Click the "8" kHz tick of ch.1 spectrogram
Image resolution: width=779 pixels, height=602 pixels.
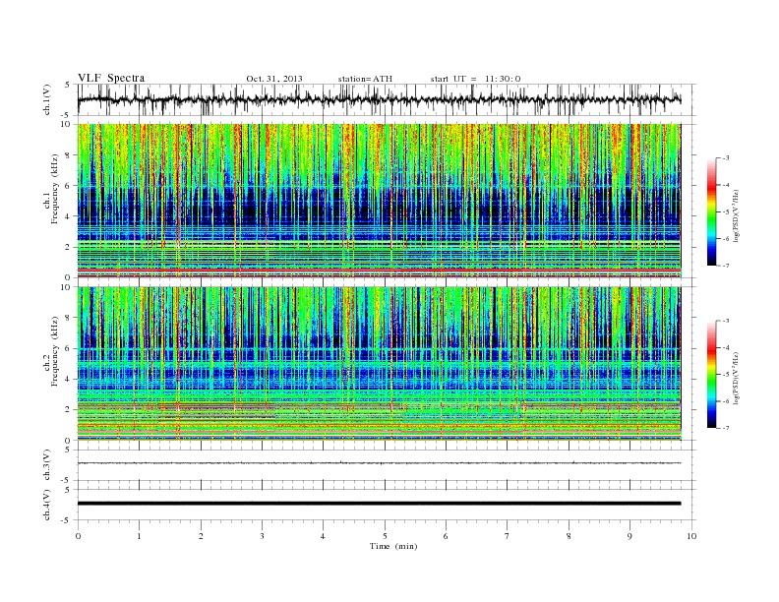(x=69, y=155)
